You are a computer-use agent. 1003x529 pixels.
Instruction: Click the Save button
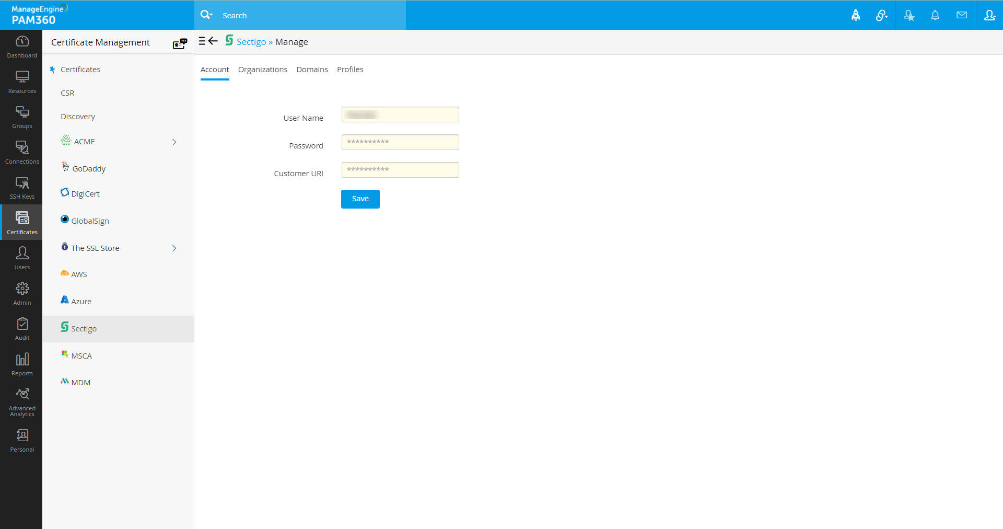coord(360,199)
